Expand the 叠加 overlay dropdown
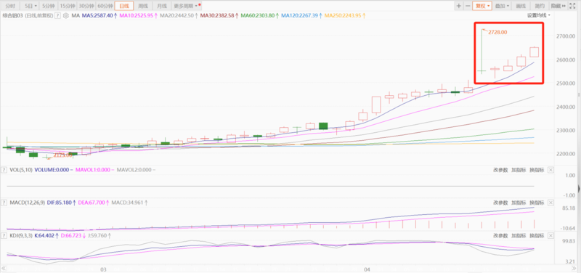 tap(502, 6)
